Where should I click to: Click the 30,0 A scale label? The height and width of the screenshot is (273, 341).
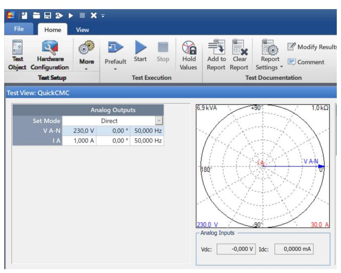click(320, 225)
